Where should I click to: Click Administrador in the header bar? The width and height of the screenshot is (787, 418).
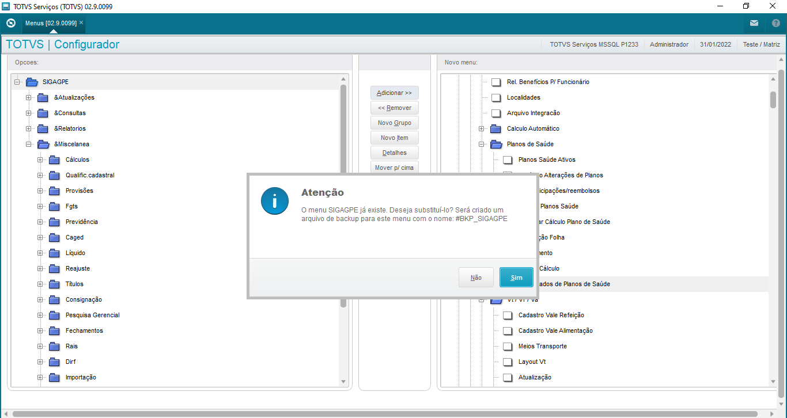pos(669,44)
